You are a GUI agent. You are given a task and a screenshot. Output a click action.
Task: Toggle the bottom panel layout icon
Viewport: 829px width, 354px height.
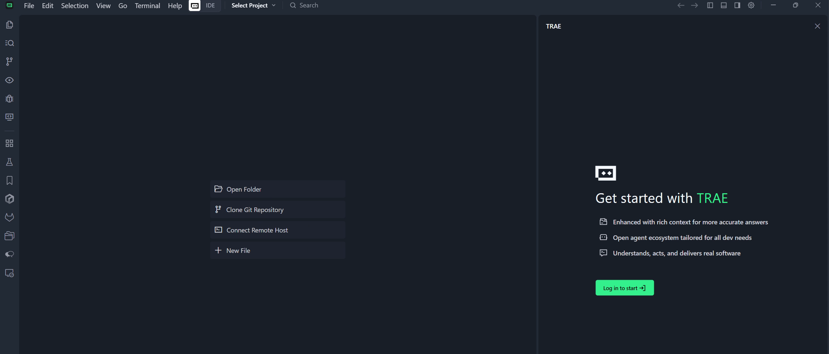(724, 5)
